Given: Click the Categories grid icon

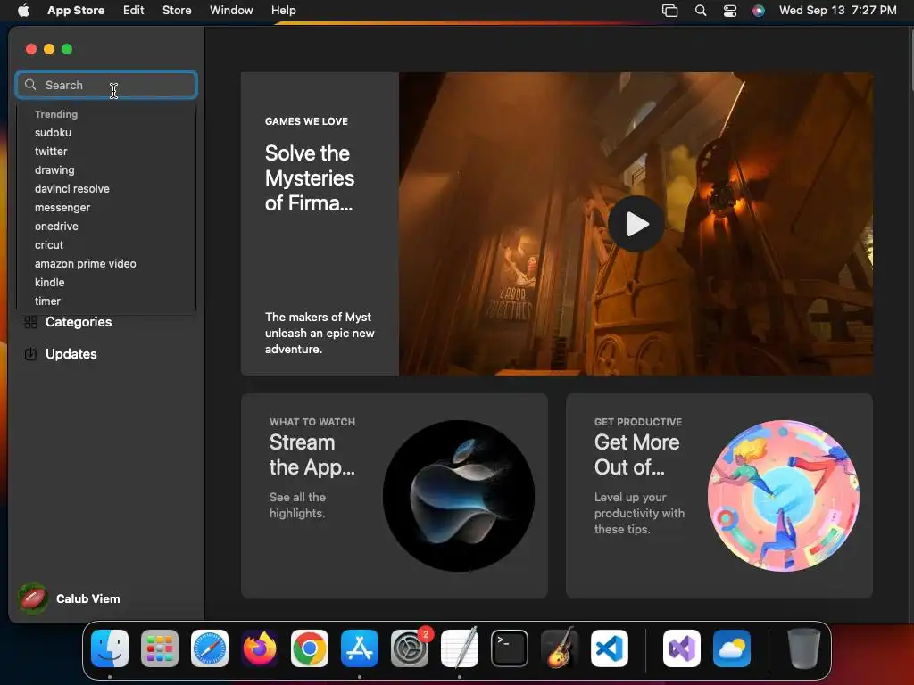Looking at the screenshot, I should pyautogui.click(x=31, y=322).
